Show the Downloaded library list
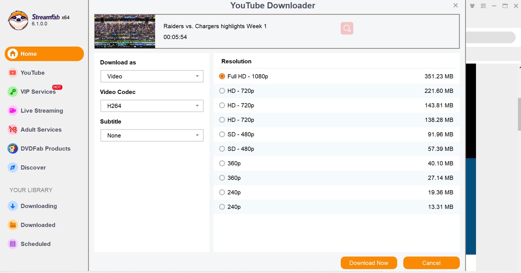This screenshot has width=521, height=273. click(38, 225)
